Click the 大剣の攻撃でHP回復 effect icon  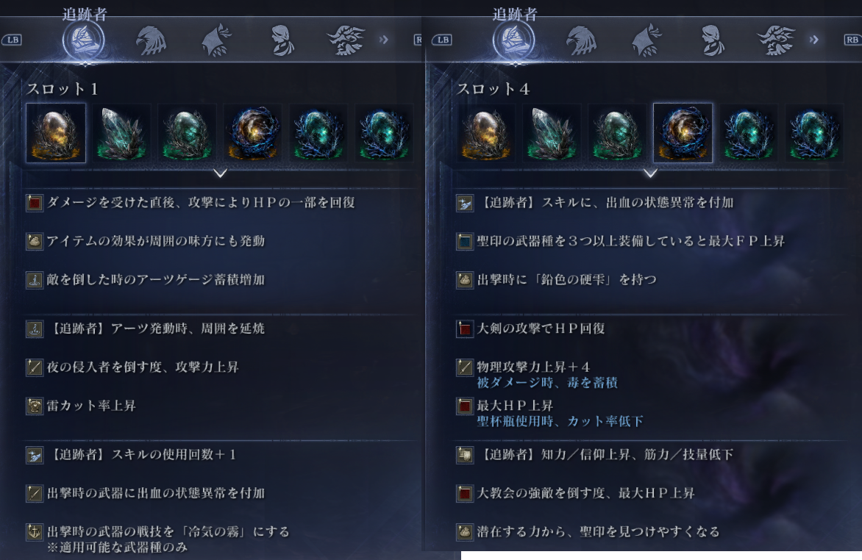[465, 329]
